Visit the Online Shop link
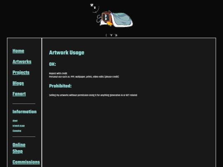The height and width of the screenshot is (167, 223). [19, 148]
